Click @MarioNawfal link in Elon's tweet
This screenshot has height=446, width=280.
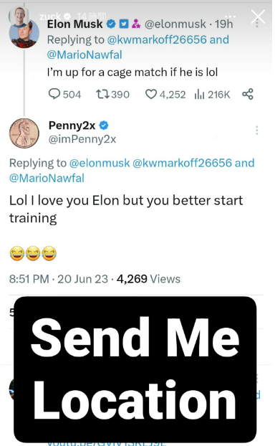coord(85,54)
